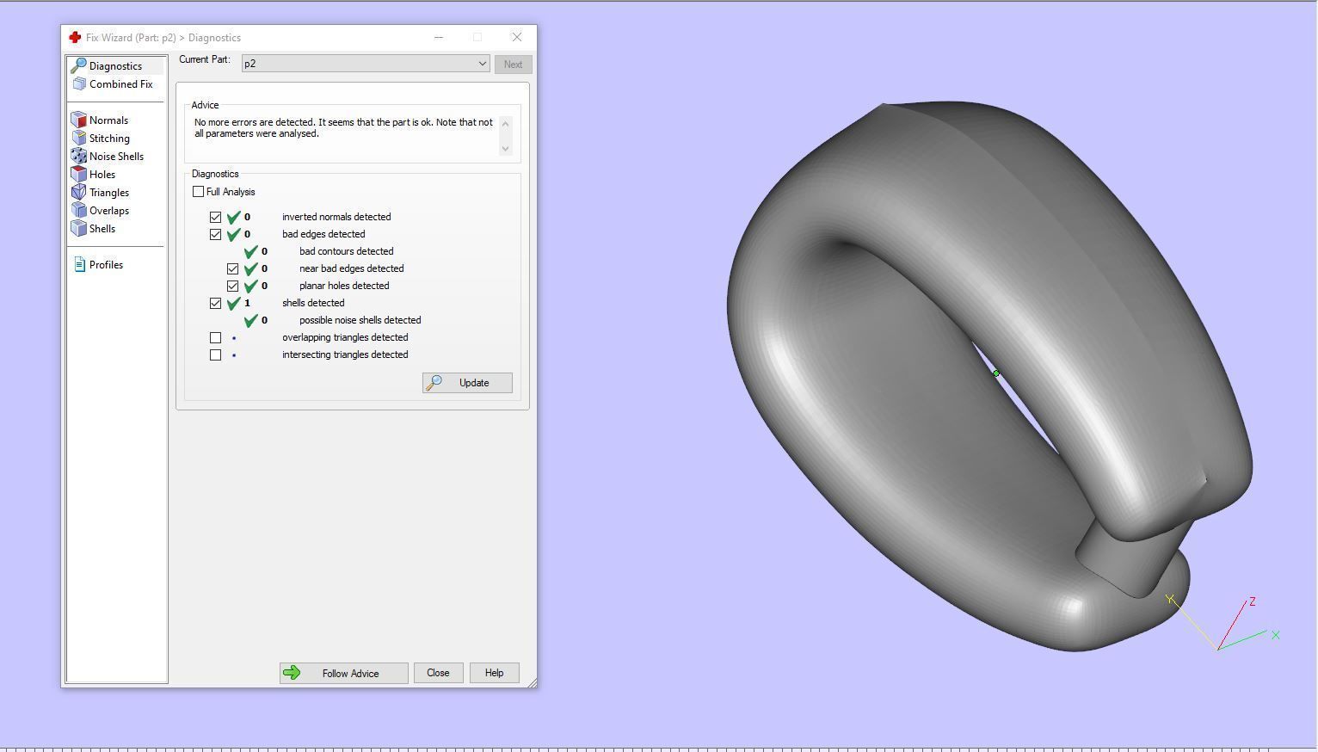
Task: Minimize the Fix Wizard dialog
Action: (439, 37)
